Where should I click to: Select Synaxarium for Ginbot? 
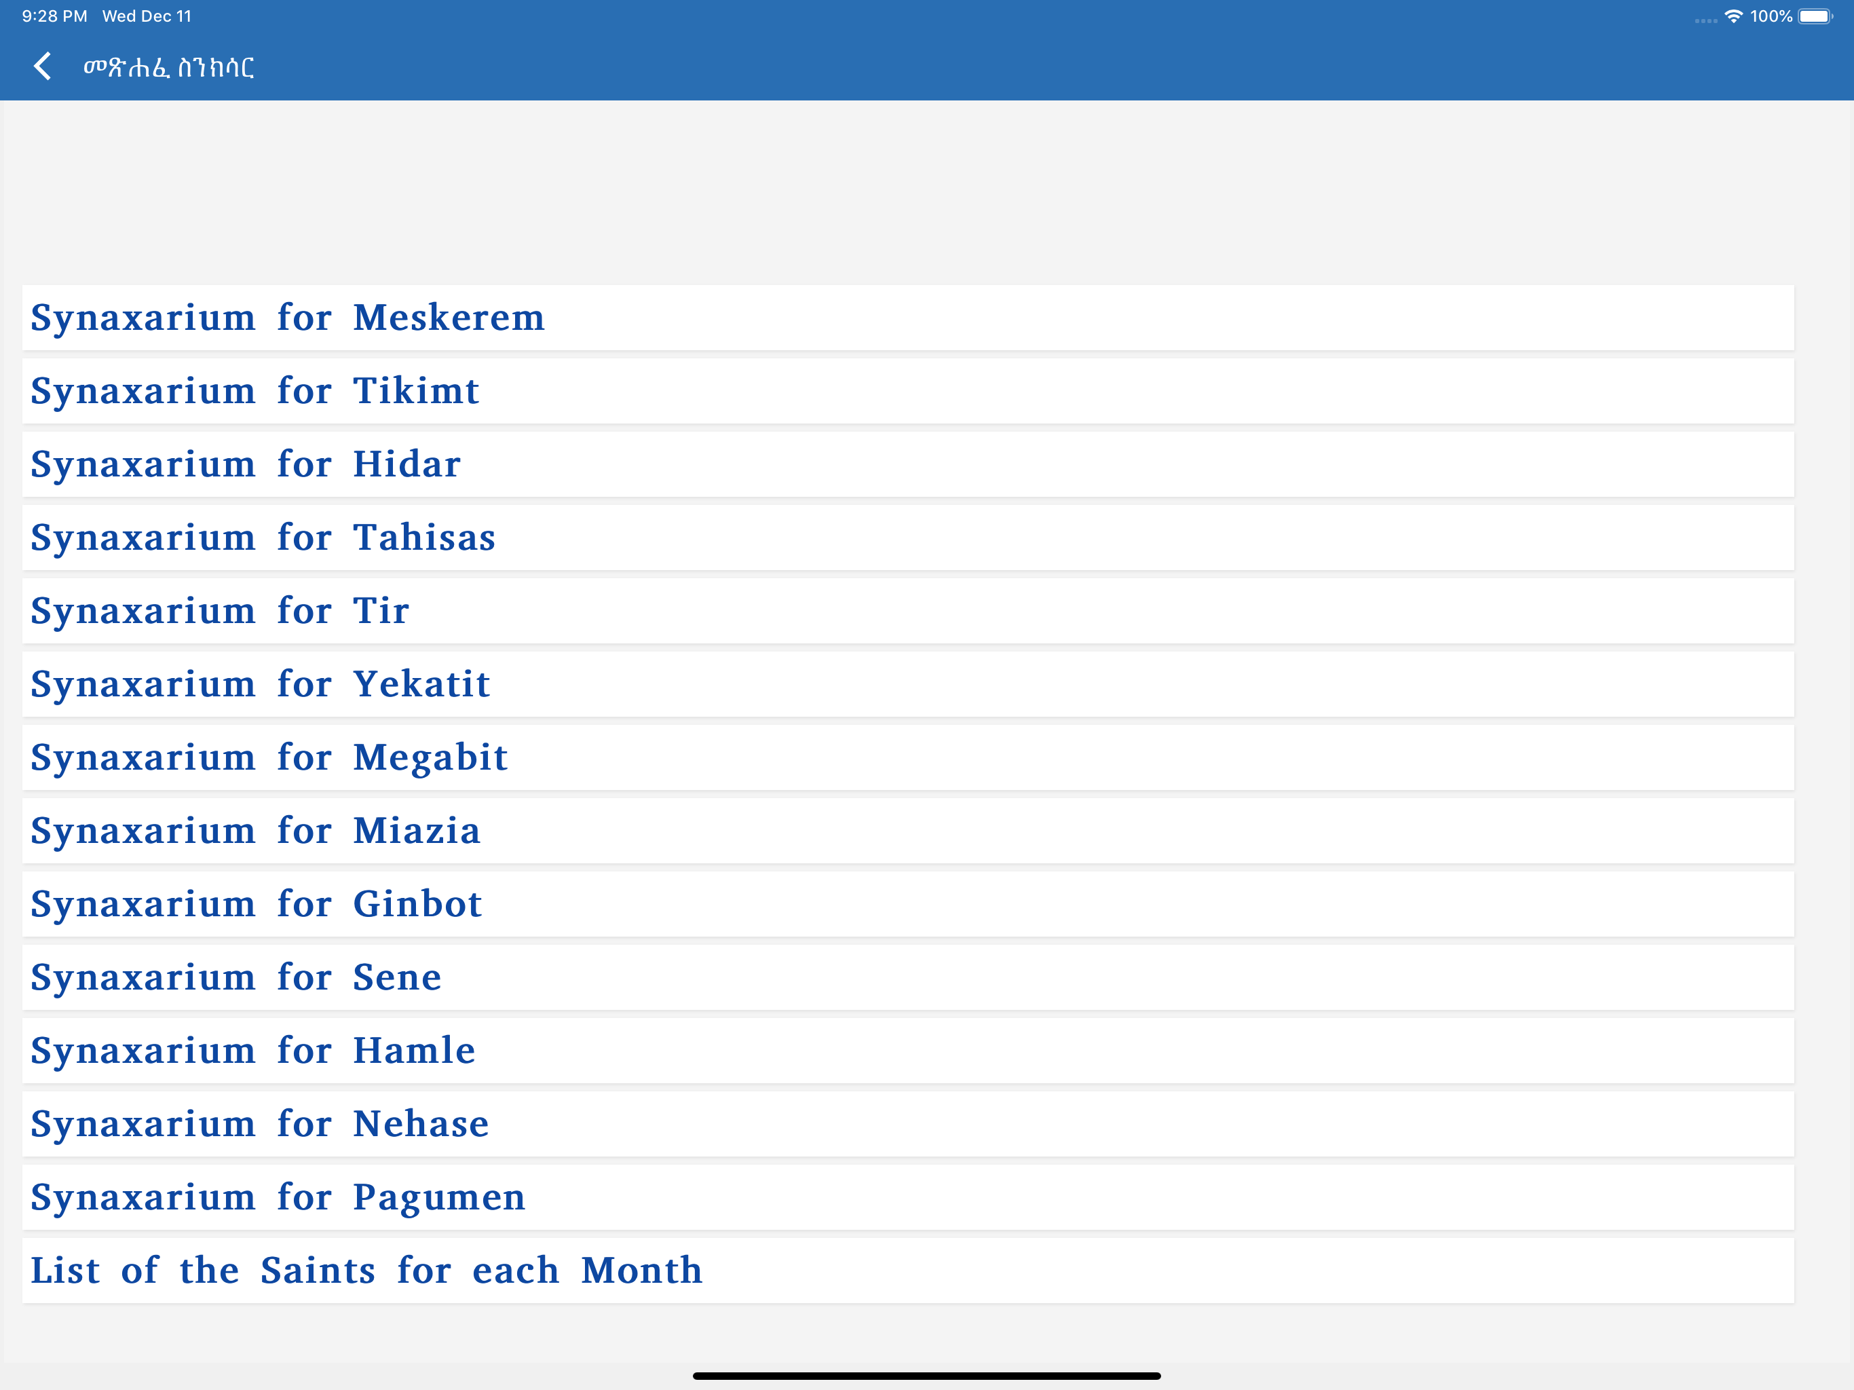point(908,904)
